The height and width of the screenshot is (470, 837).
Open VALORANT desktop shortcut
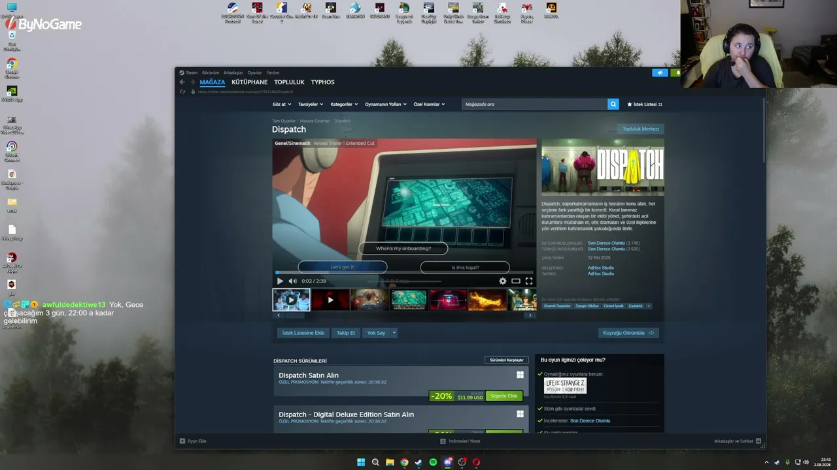[x=379, y=11]
